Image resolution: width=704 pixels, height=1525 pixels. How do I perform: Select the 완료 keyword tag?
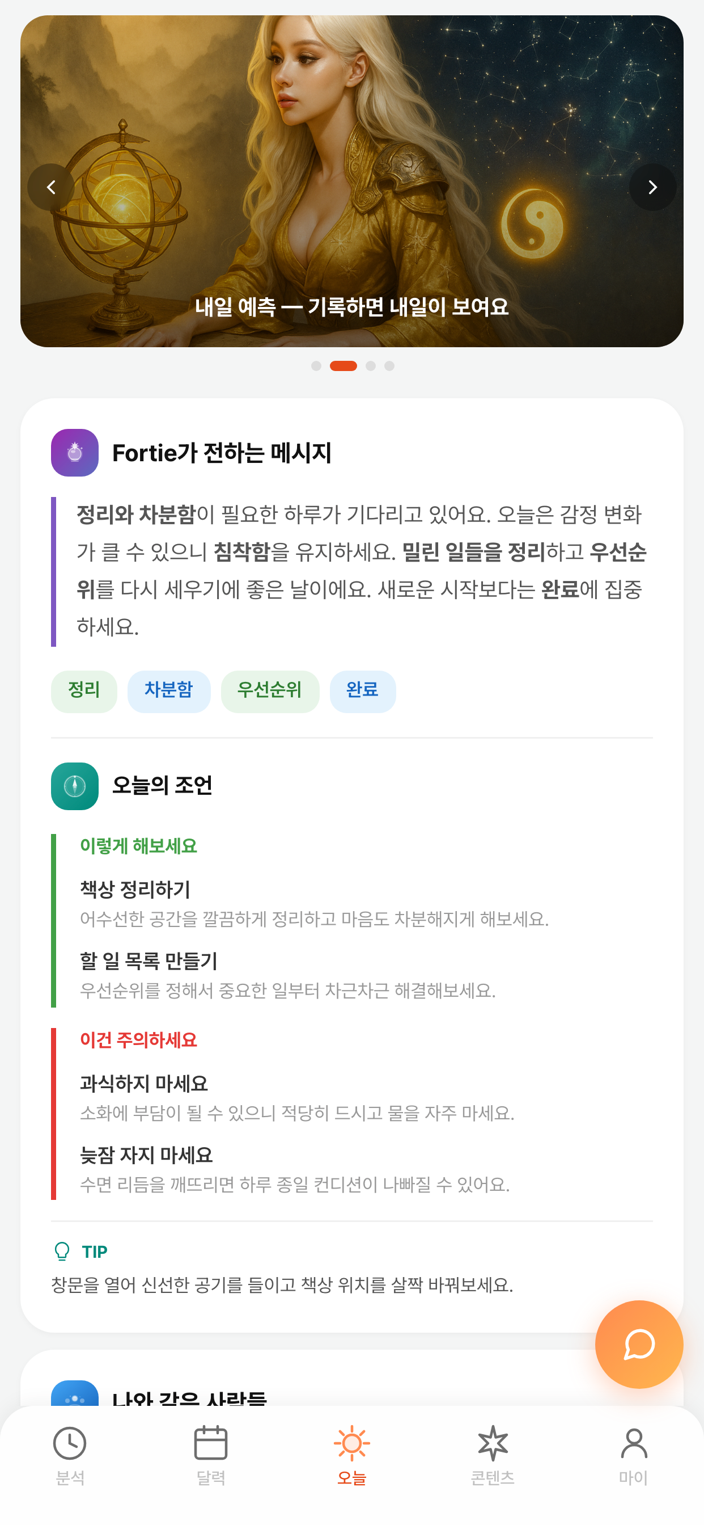coord(363,691)
